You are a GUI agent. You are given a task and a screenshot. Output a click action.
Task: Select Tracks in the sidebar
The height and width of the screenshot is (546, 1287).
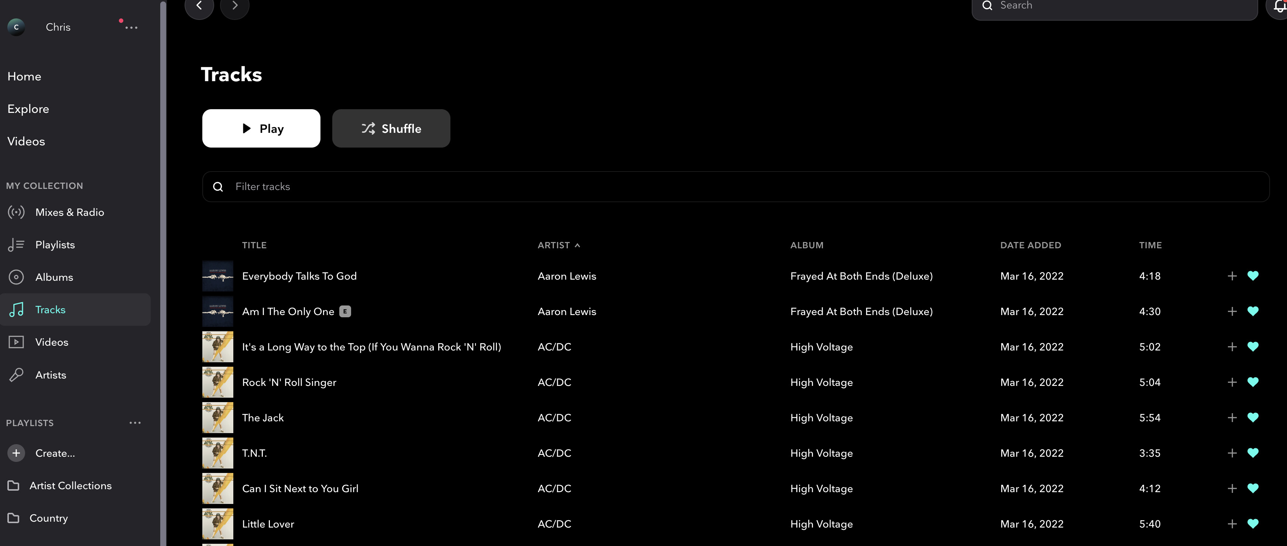click(x=75, y=310)
